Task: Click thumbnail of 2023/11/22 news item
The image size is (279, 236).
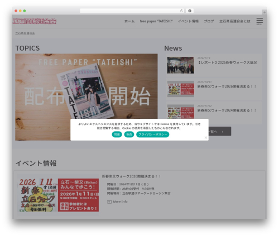Action: point(181,112)
